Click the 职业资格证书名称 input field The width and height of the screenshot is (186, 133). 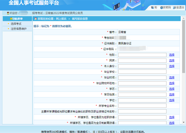(142, 111)
